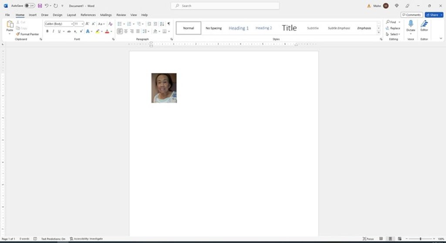Click Accessibility: Investigate in the status bar
The height and width of the screenshot is (243, 446).
(86, 239)
